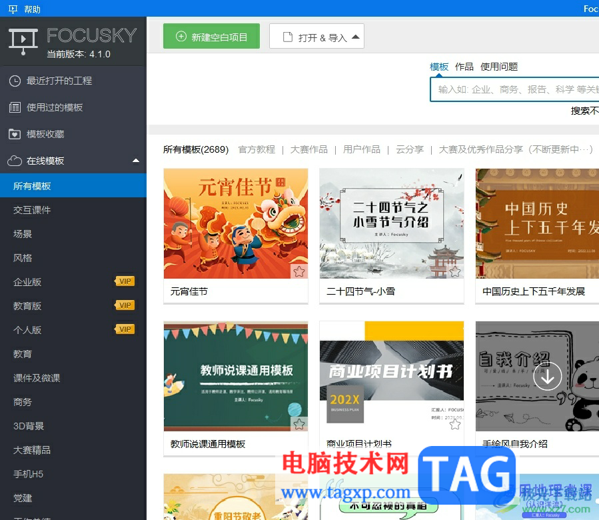Open 大赛及优秀作品分享 link

(x=516, y=149)
